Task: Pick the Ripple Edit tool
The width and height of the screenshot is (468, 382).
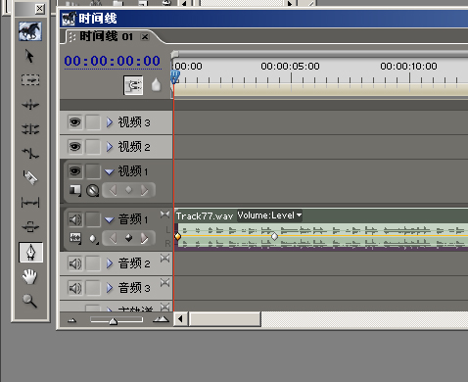Action: (x=30, y=105)
